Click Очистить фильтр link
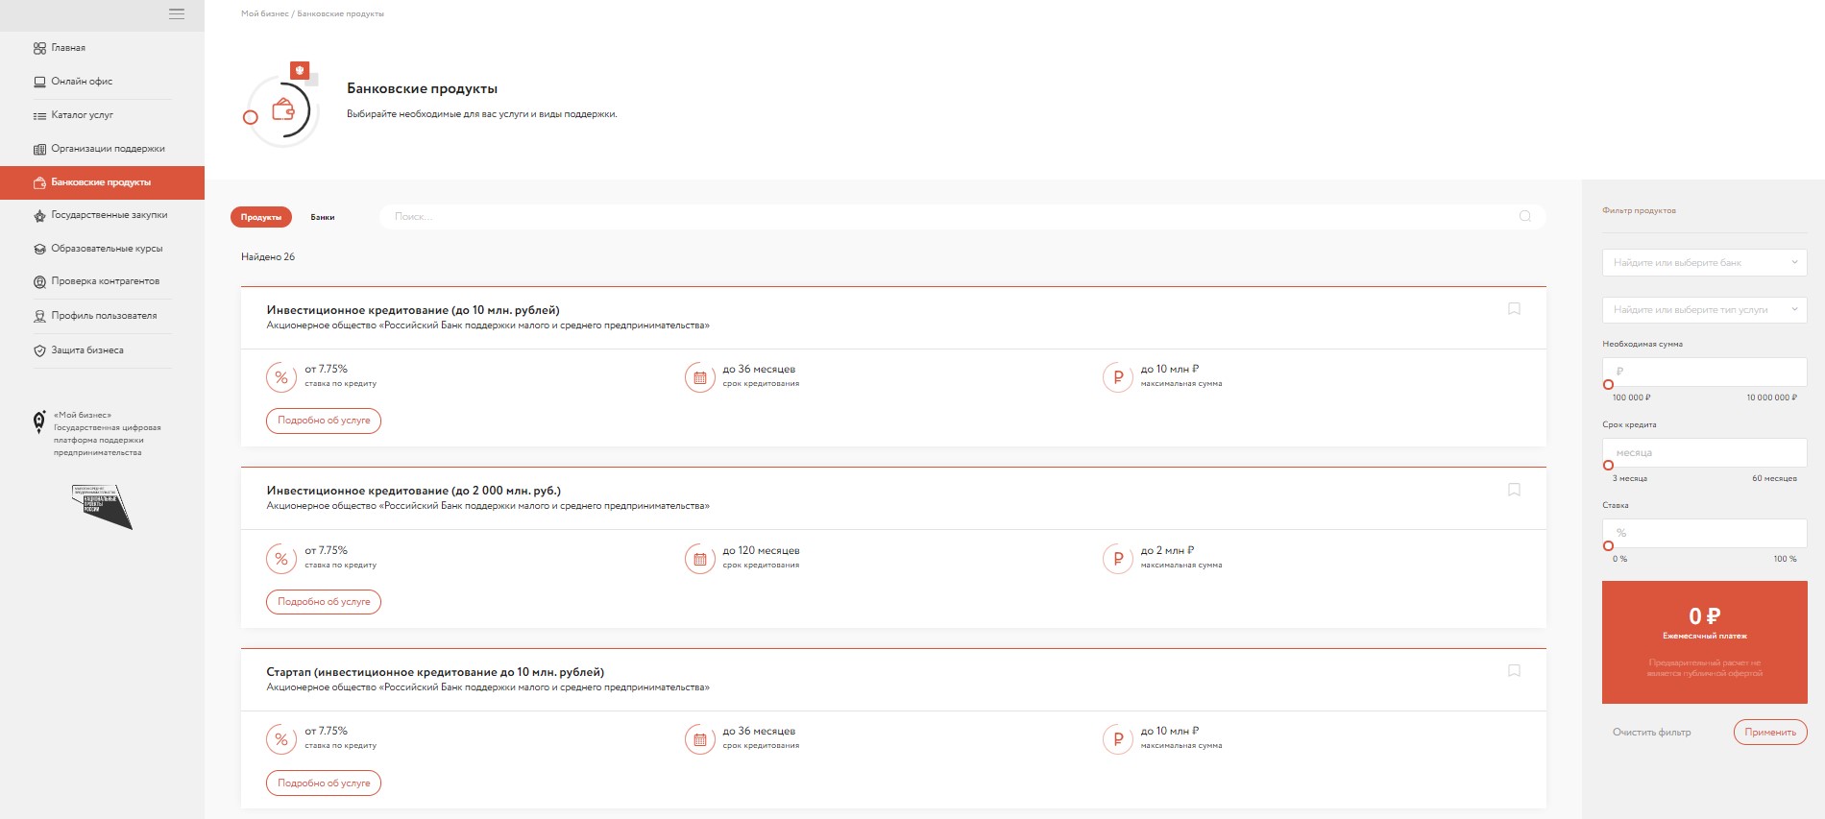Viewport: 1825px width, 819px height. tap(1651, 733)
